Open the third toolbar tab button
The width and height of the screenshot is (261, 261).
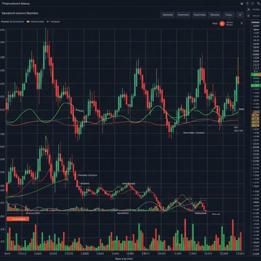pos(199,14)
